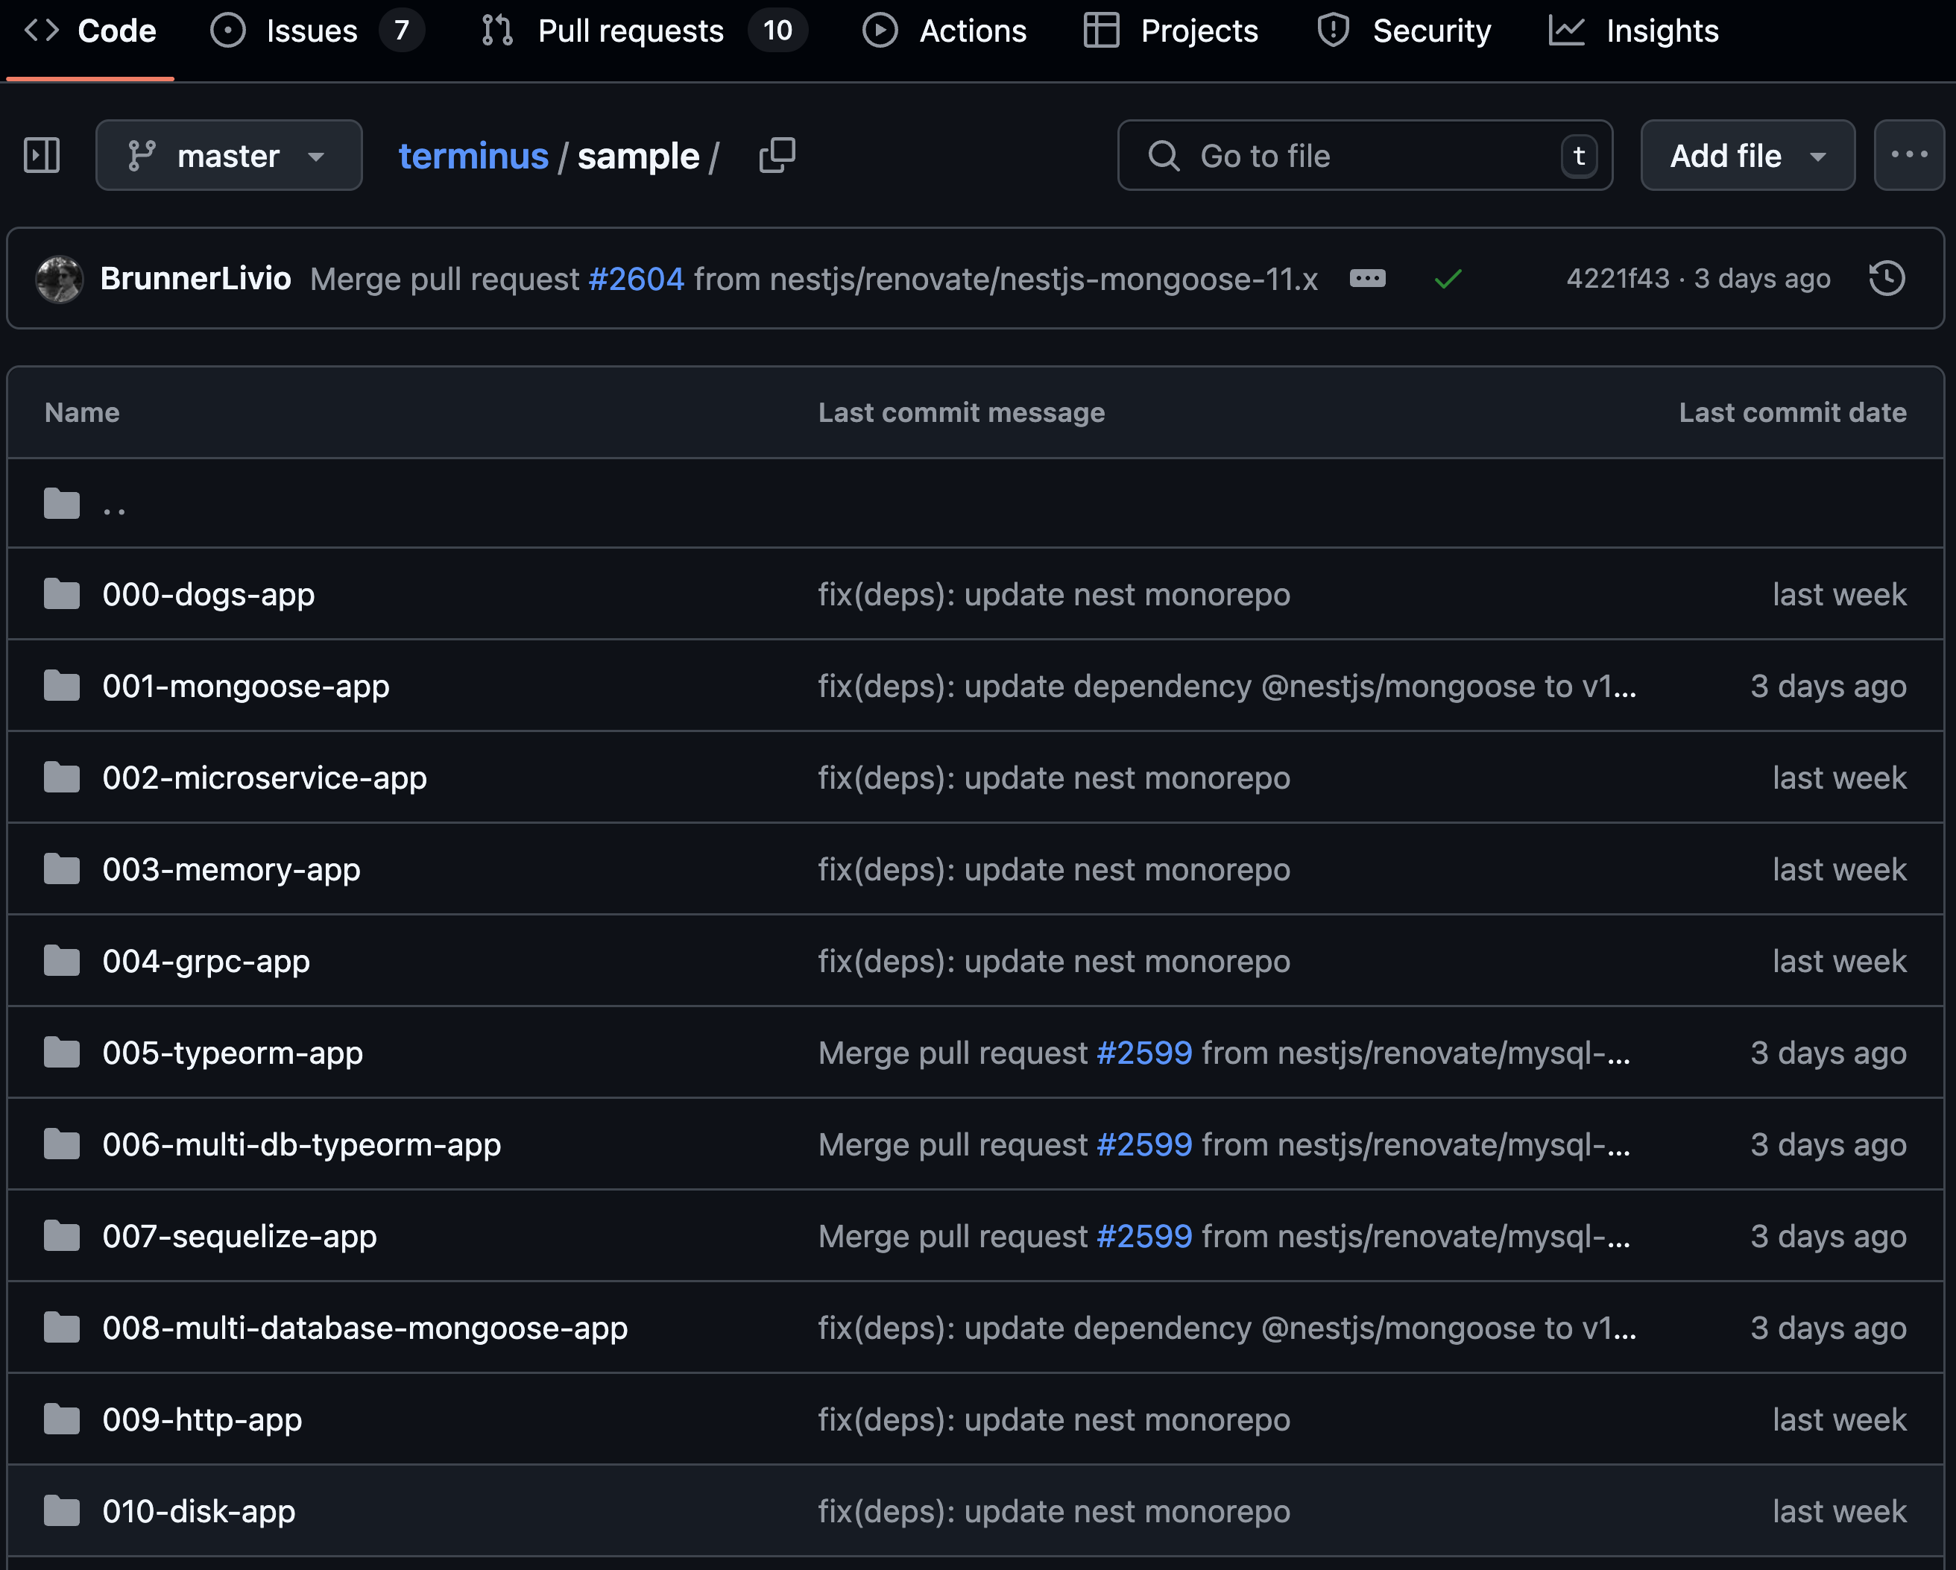Switch to the Issues tab

coord(311,31)
